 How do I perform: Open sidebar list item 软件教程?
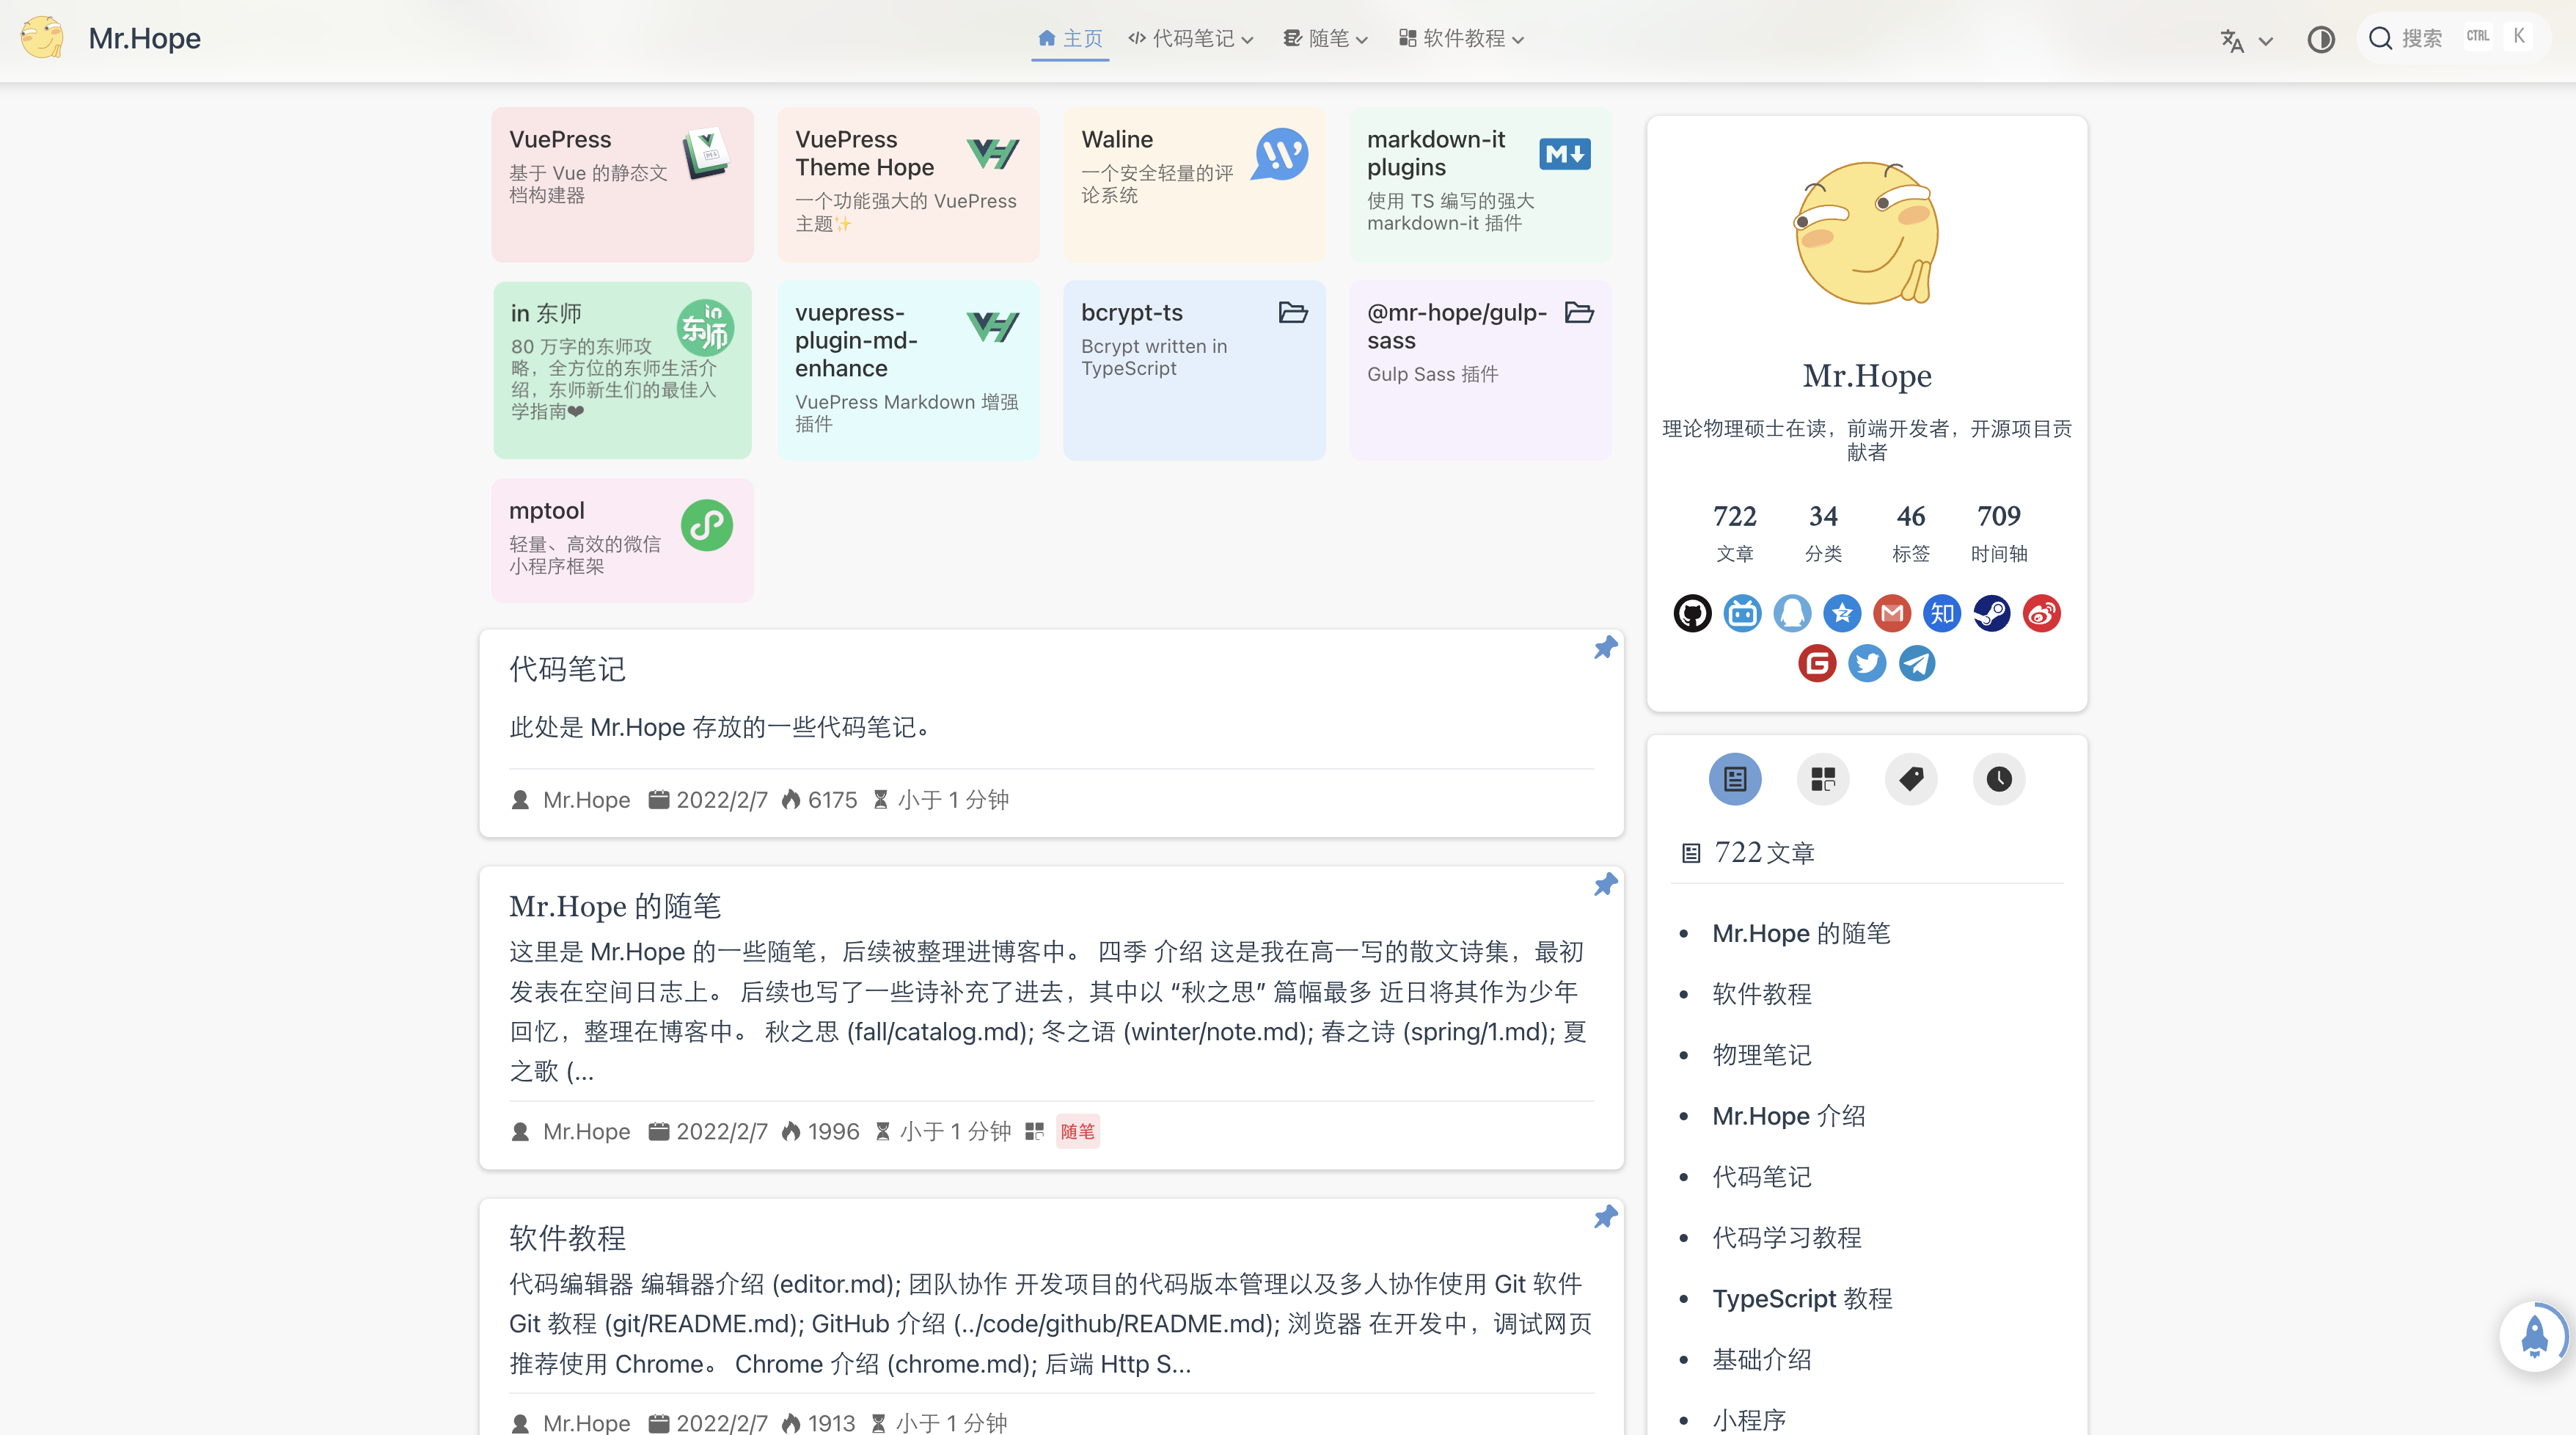coord(1761,994)
